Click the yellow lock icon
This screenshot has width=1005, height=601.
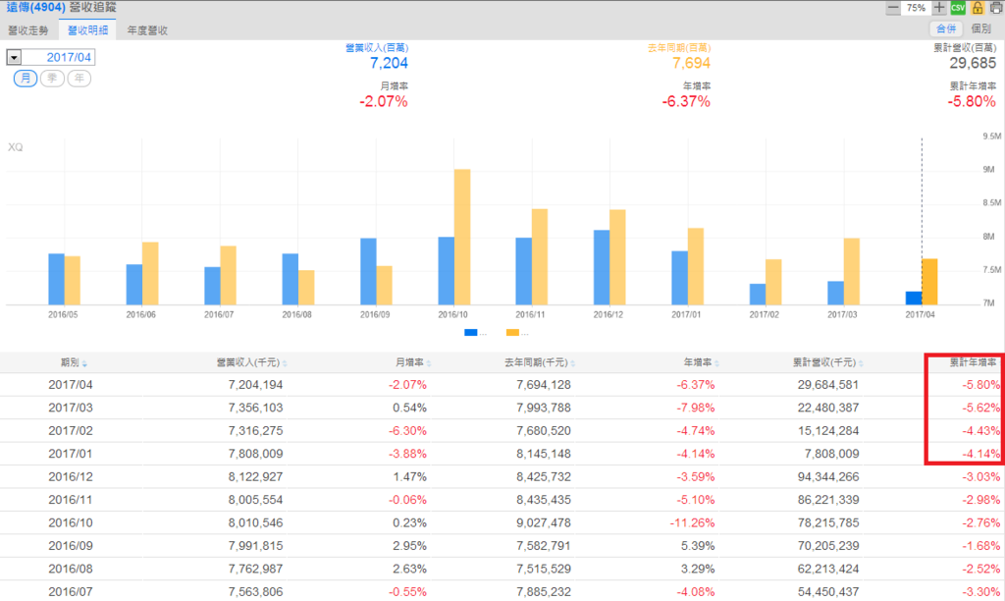click(x=978, y=8)
